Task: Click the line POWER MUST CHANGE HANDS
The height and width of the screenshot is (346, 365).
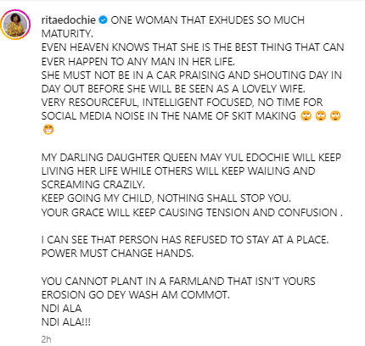Action: click(x=117, y=254)
